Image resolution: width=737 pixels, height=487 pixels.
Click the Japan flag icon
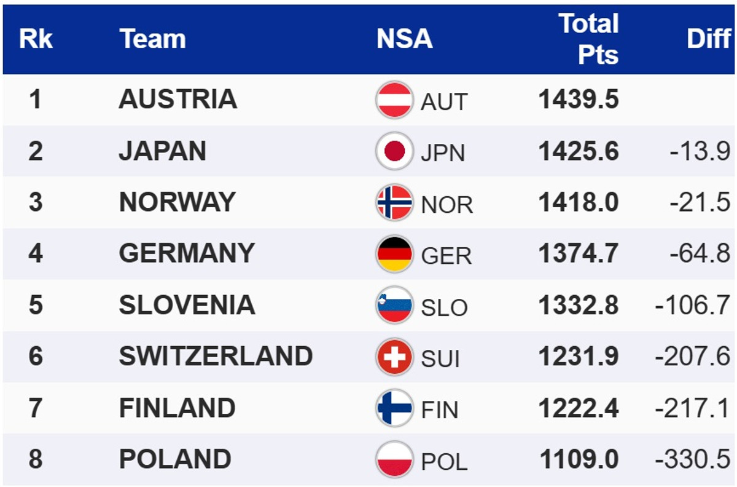pos(394,151)
